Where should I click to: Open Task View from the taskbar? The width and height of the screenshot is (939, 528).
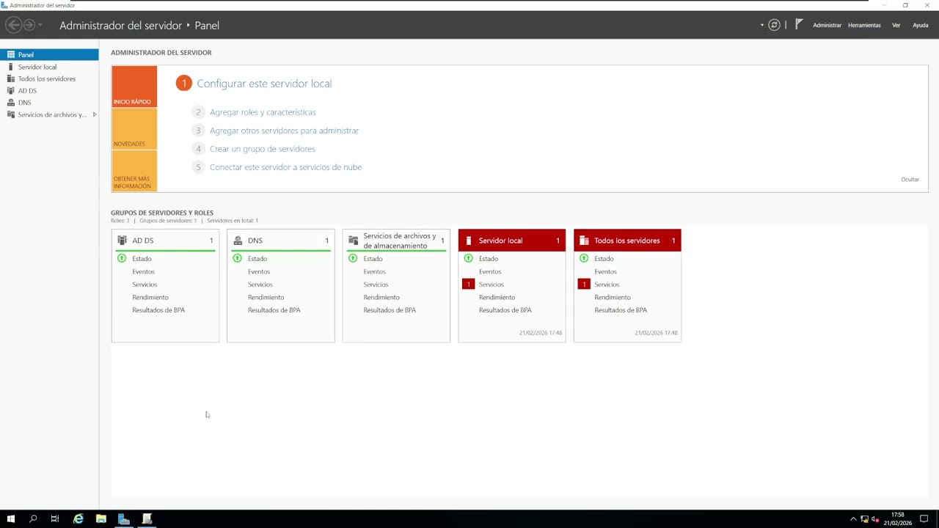tap(55, 519)
